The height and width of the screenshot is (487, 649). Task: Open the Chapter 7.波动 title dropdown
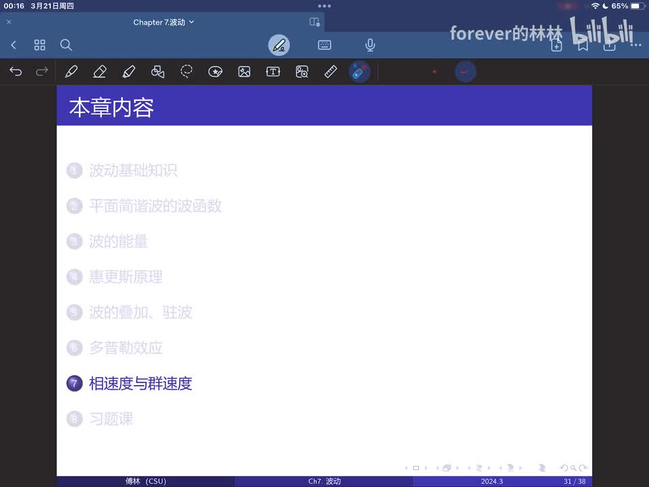pos(164,22)
